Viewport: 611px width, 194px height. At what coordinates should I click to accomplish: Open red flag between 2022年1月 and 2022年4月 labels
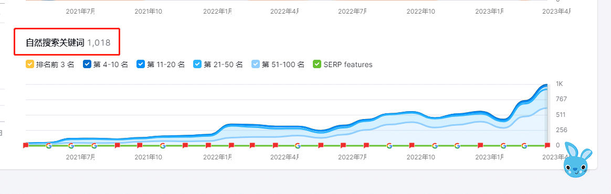[252, 145]
